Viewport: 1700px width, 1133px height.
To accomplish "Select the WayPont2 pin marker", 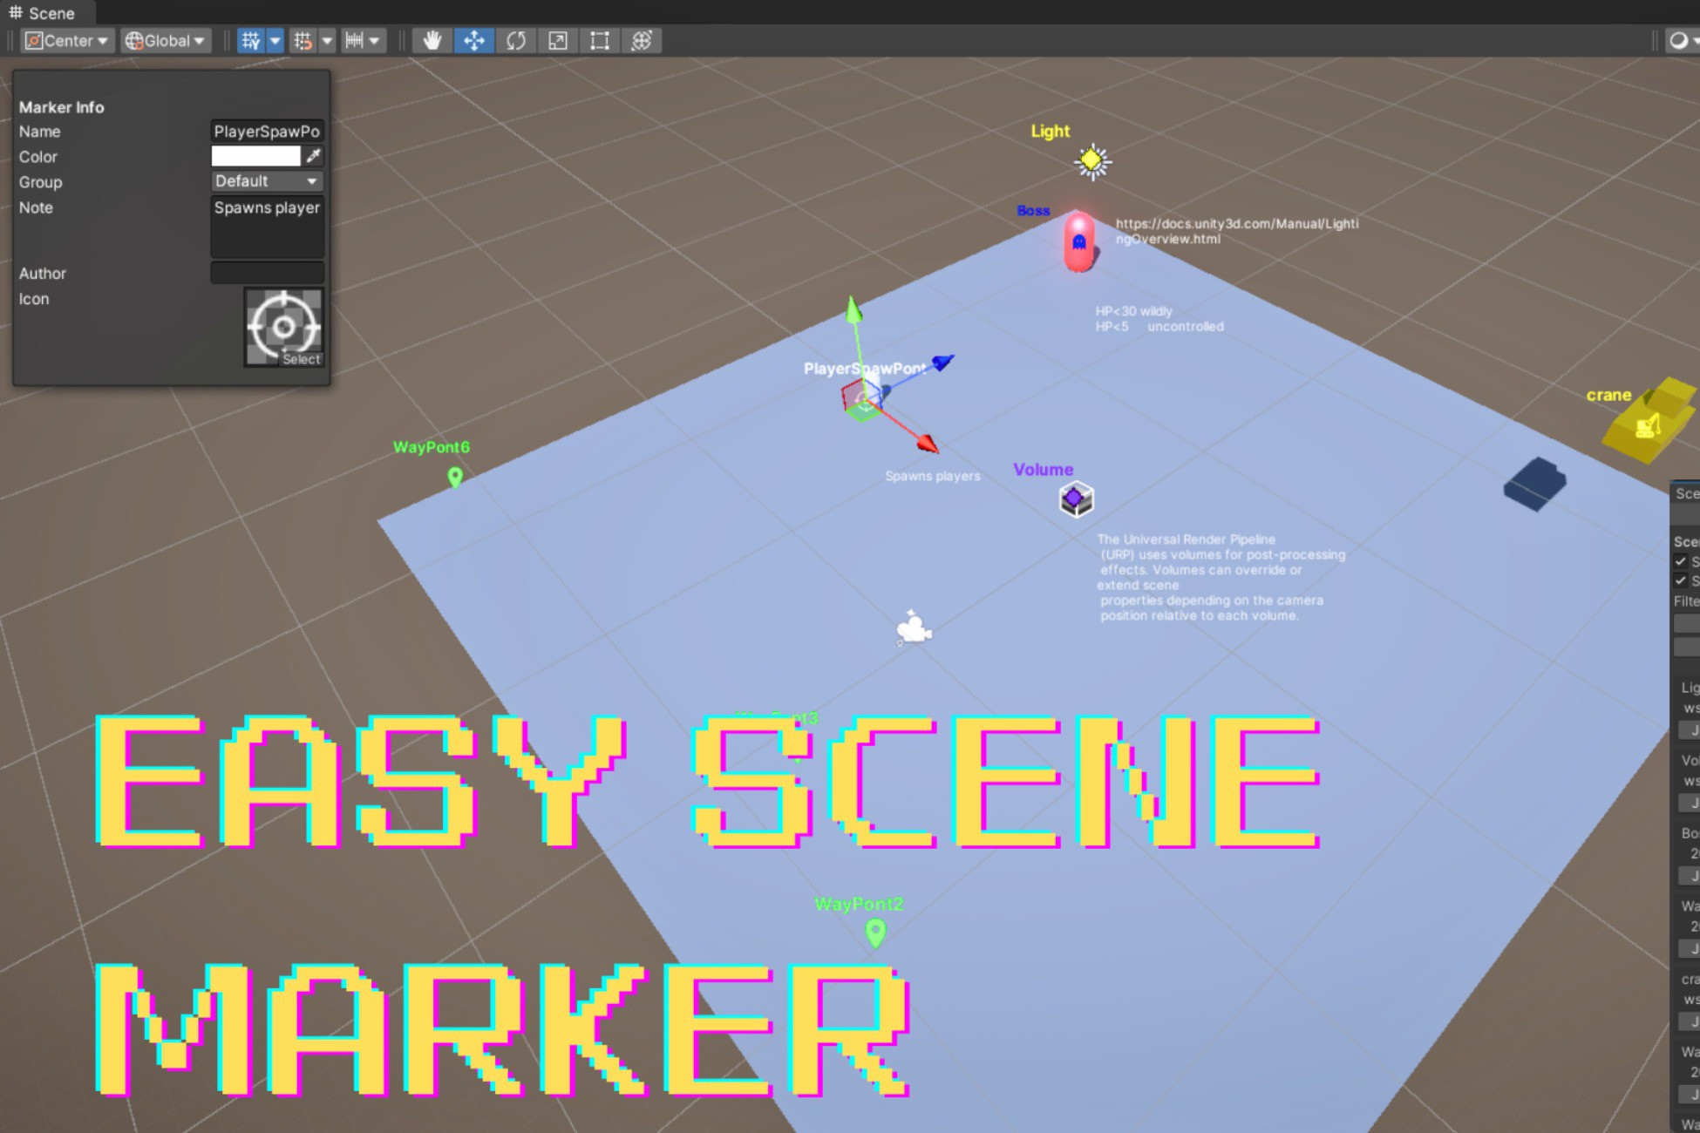I will (x=875, y=933).
